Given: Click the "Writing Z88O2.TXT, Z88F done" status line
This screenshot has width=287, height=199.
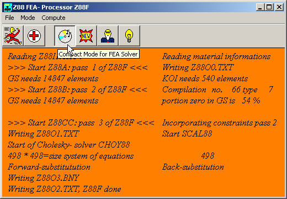Looking at the screenshot, I should click(65, 189).
